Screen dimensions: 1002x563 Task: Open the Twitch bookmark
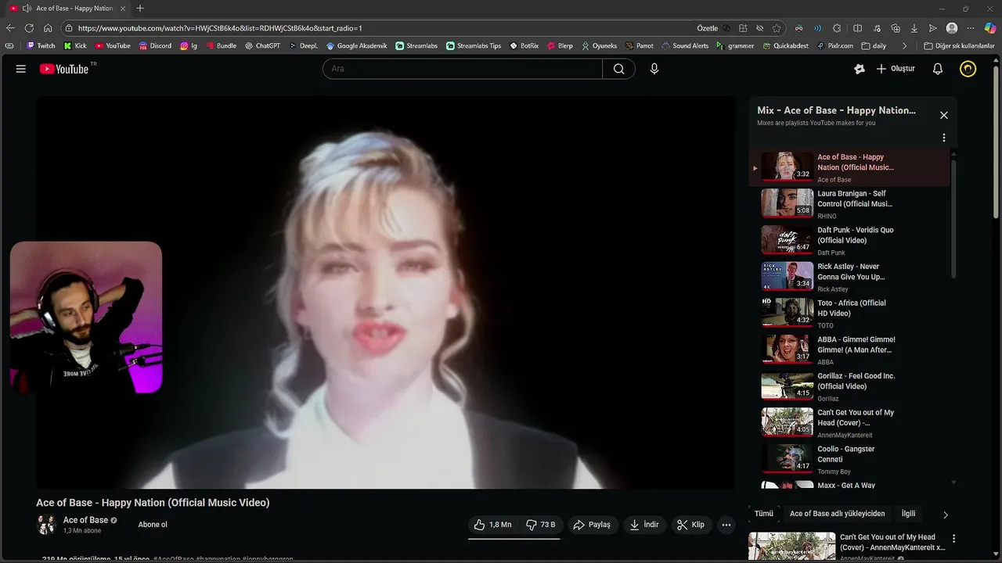pos(41,46)
